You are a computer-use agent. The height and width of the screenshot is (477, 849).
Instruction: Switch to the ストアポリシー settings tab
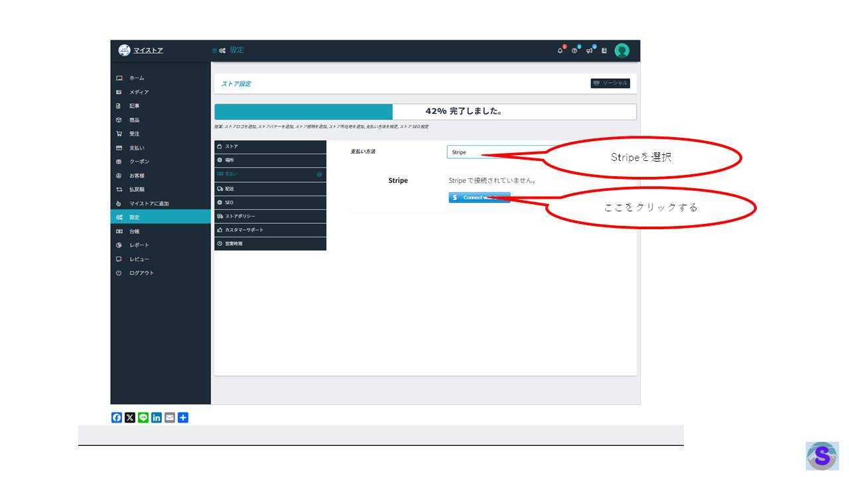[x=271, y=216]
